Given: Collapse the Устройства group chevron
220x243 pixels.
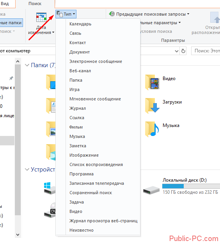Looking at the screenshot, I should [x=27, y=170].
